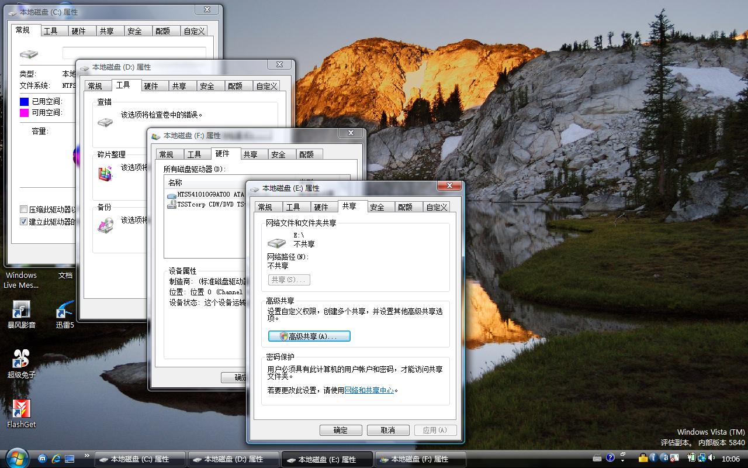Uncheck the index this drive checkbox in C: properties

[x=24, y=222]
